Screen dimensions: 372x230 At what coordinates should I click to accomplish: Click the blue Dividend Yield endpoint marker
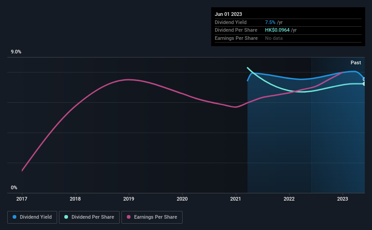click(x=364, y=79)
